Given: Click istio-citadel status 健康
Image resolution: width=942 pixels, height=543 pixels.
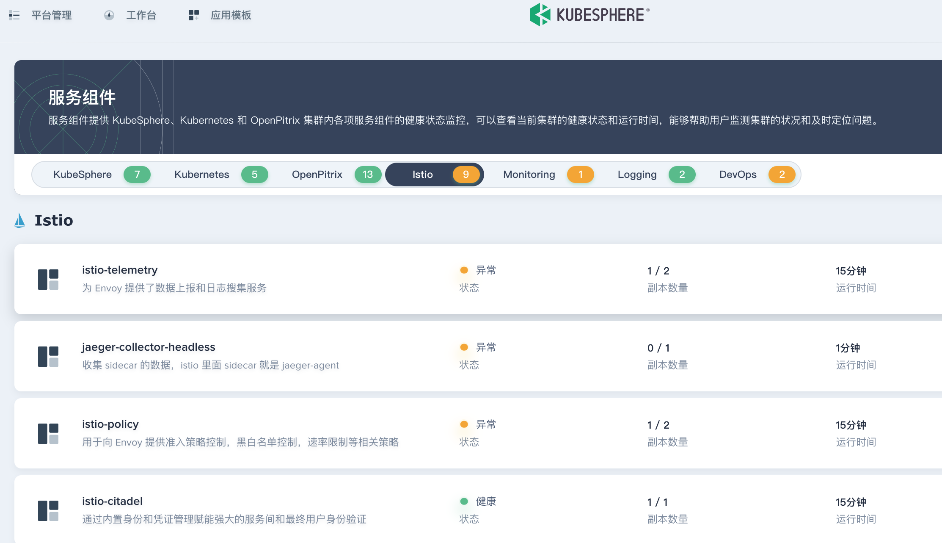Looking at the screenshot, I should (486, 501).
